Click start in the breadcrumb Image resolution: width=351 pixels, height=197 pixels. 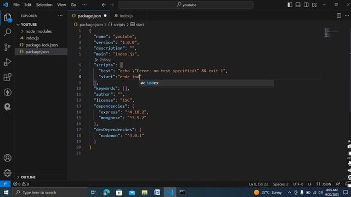(140, 25)
